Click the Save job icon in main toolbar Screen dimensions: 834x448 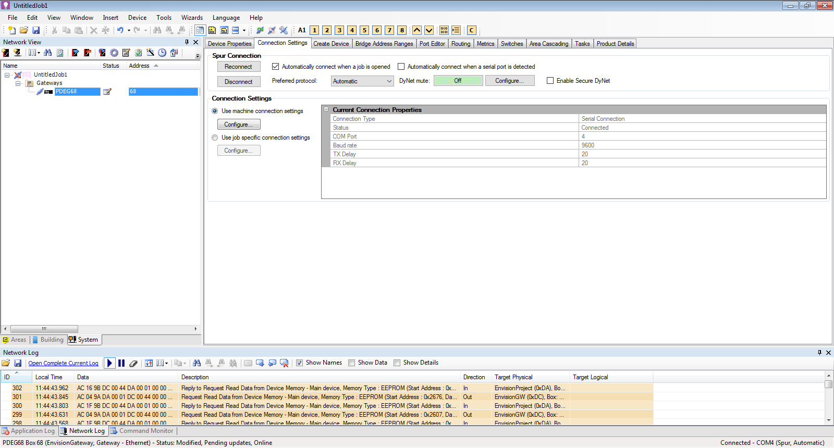pyautogui.click(x=36, y=30)
